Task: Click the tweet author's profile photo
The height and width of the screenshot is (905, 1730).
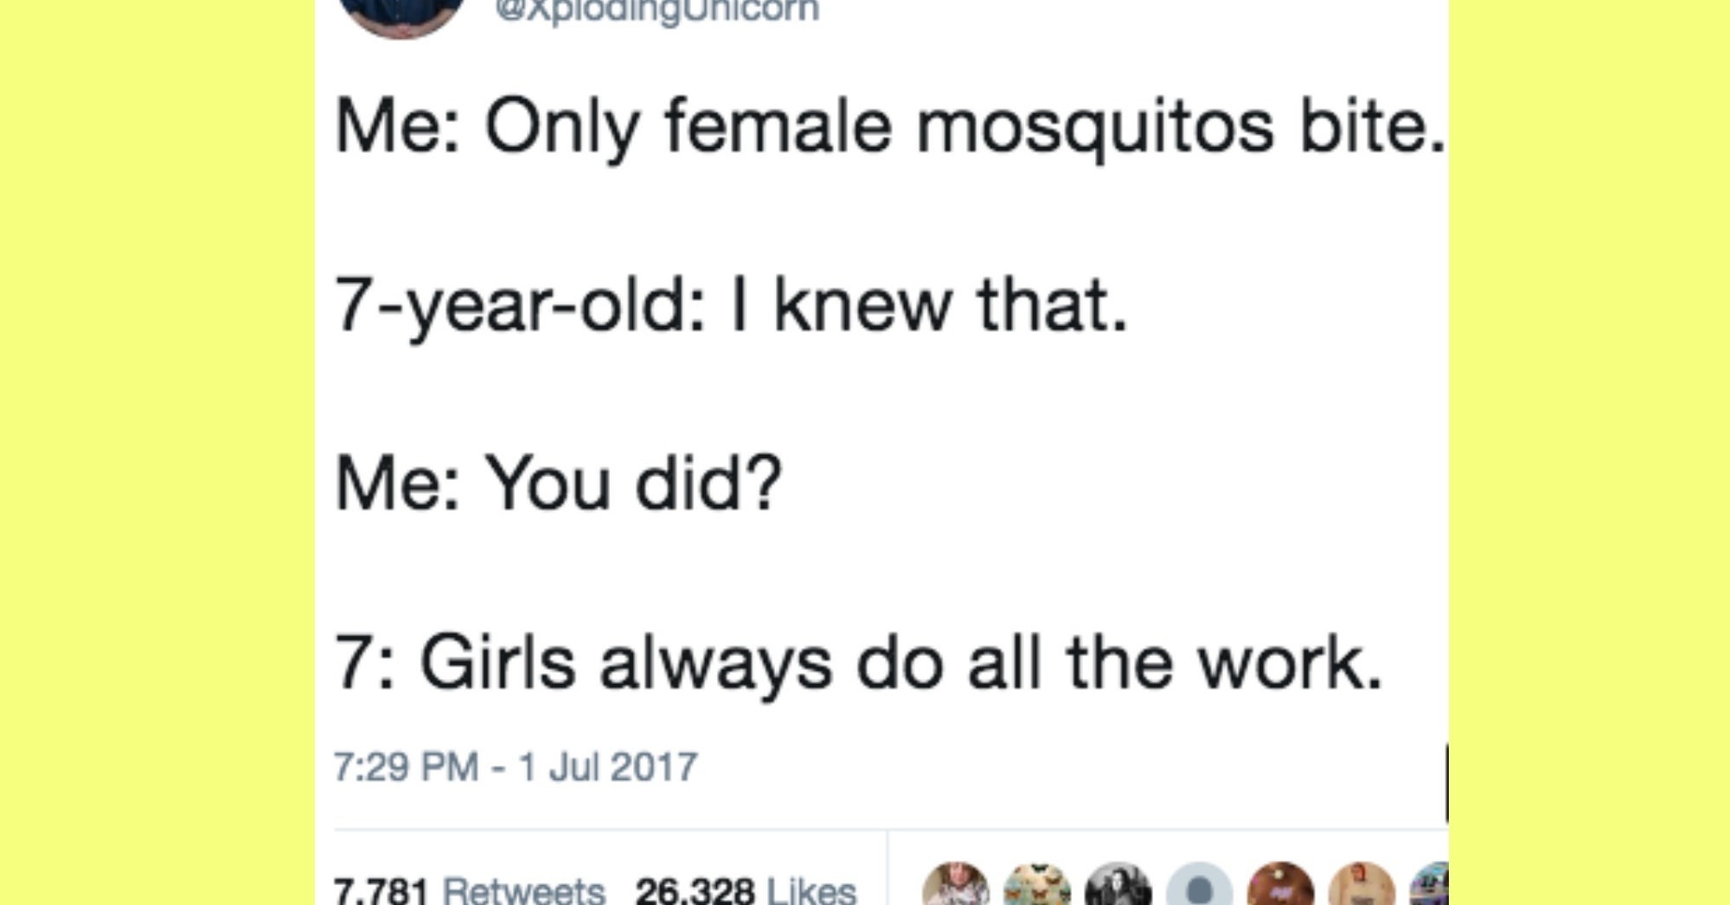Action: pyautogui.click(x=401, y=14)
